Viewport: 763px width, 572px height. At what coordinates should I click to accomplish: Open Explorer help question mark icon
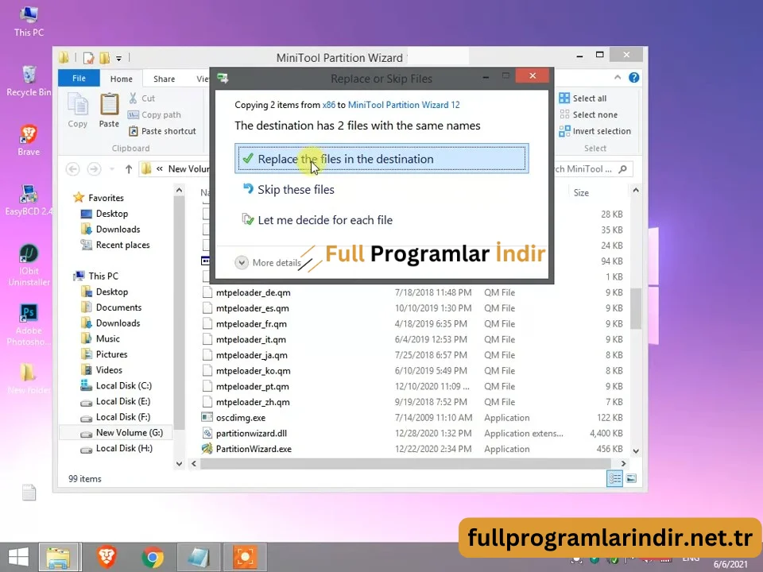tap(633, 78)
